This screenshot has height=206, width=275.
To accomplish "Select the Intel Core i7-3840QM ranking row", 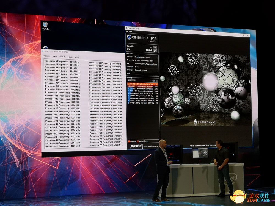I will [142, 101].
